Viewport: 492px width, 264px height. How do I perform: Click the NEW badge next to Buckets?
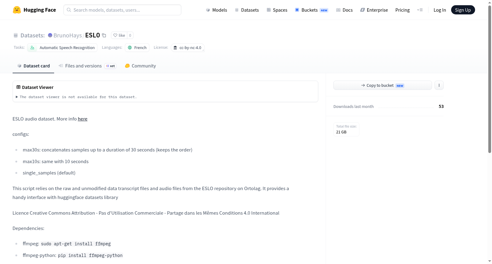(324, 10)
